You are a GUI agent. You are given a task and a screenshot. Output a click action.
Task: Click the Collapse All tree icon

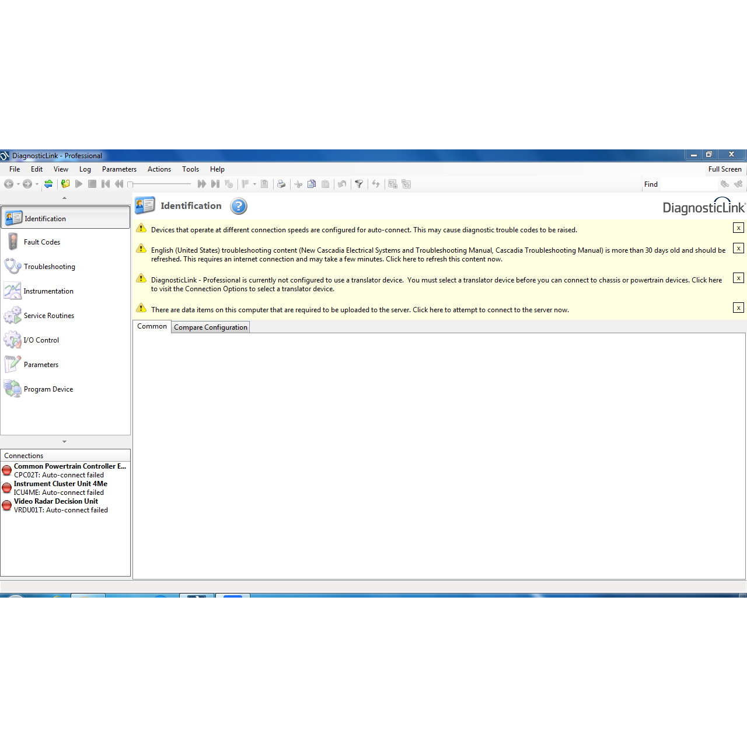click(406, 184)
